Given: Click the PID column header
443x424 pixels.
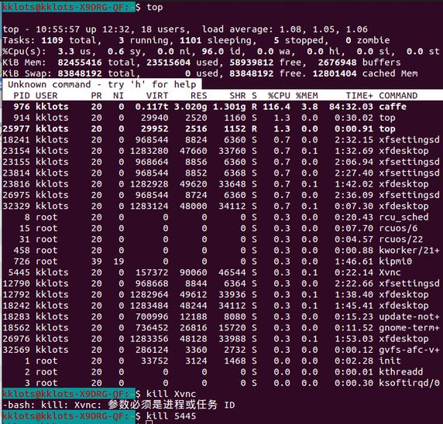Looking at the screenshot, I should [22, 96].
